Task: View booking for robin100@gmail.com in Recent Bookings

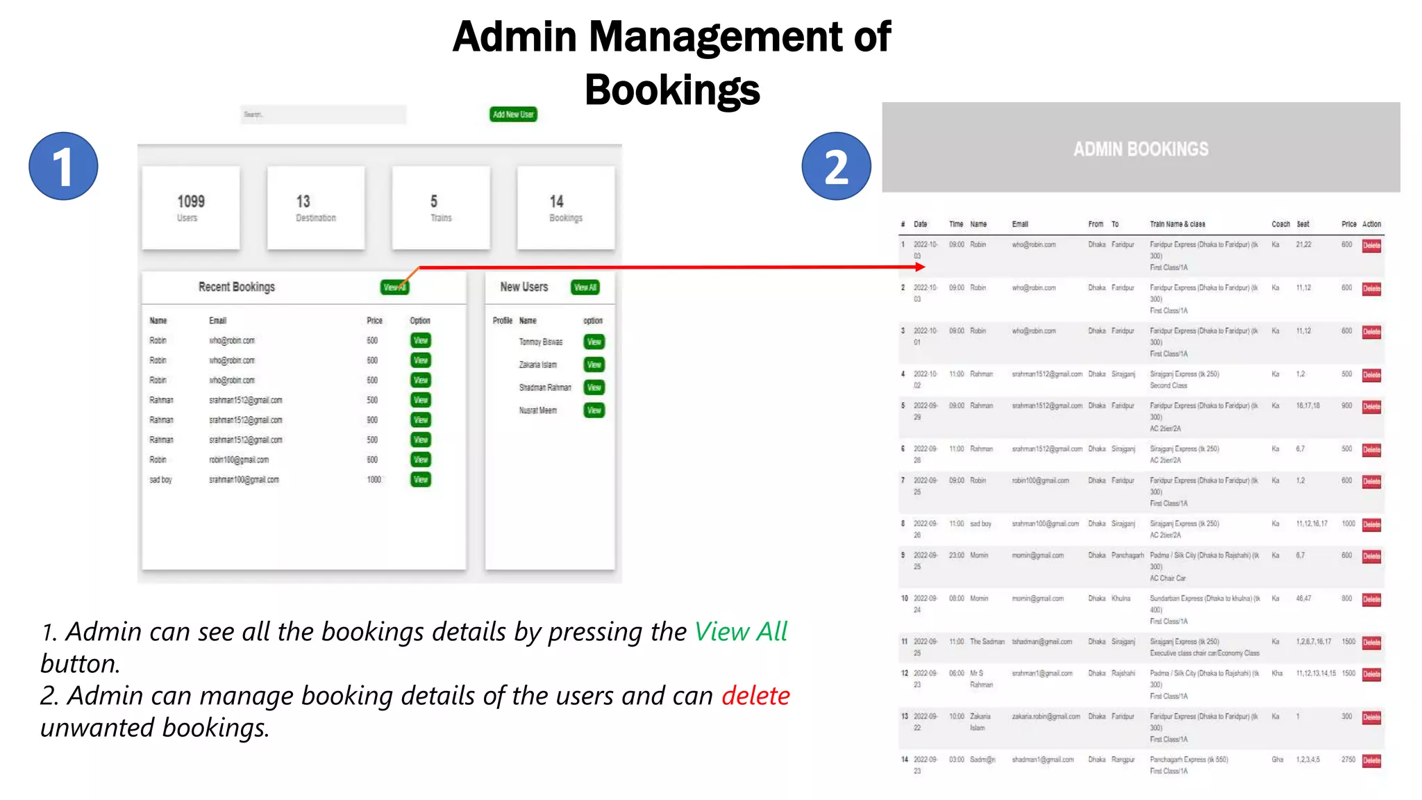Action: point(421,460)
